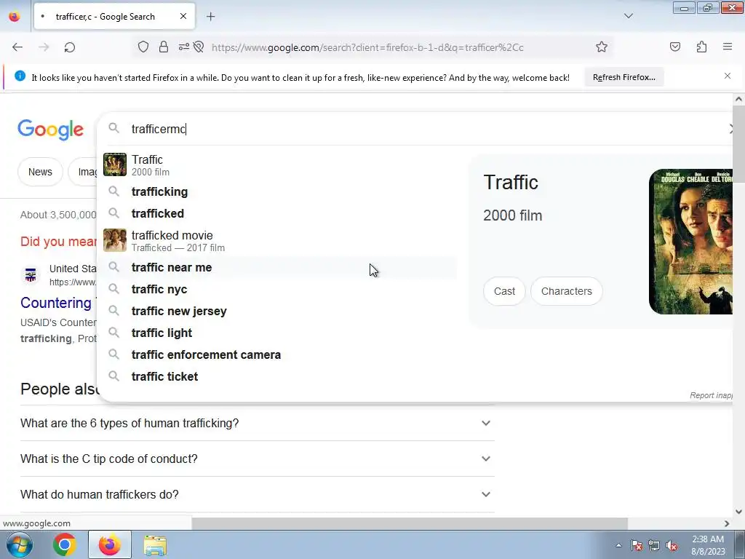Open the tracking protection shield icon
745x559 pixels.
point(143,47)
